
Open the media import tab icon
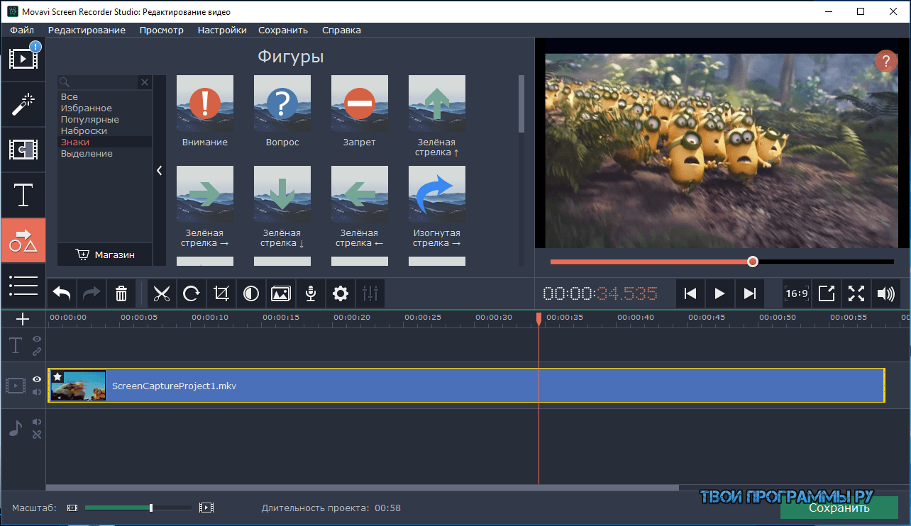coord(23,60)
